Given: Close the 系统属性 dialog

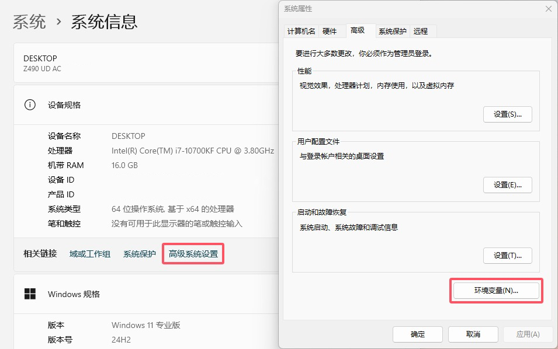Looking at the screenshot, I should click(548, 9).
